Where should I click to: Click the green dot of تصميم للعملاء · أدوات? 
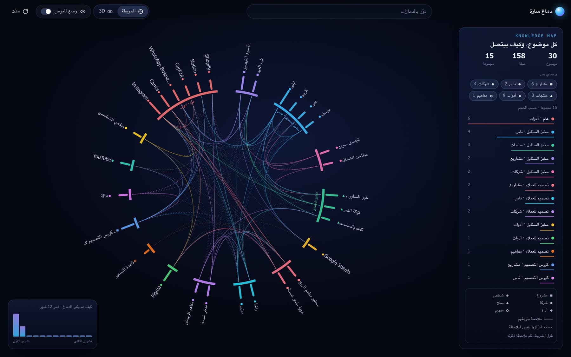point(553,238)
